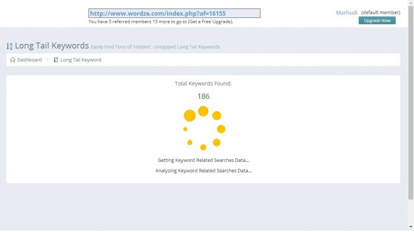The width and height of the screenshot is (414, 232).
Task: Click the Long Tail Keywords page heading
Action: (x=52, y=46)
